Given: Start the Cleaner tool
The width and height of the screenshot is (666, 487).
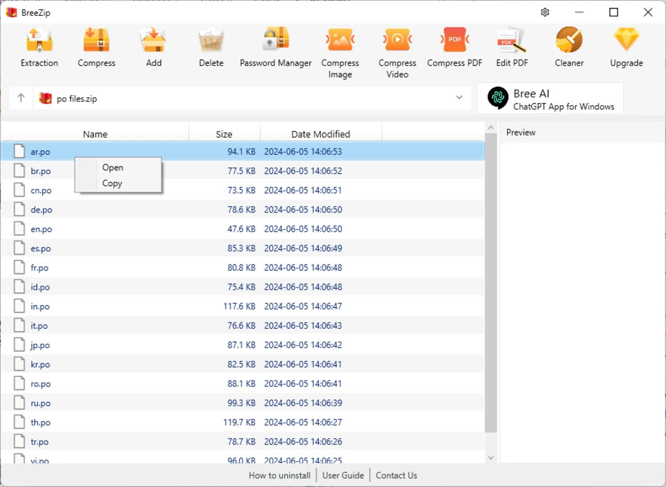Looking at the screenshot, I should click(x=569, y=47).
